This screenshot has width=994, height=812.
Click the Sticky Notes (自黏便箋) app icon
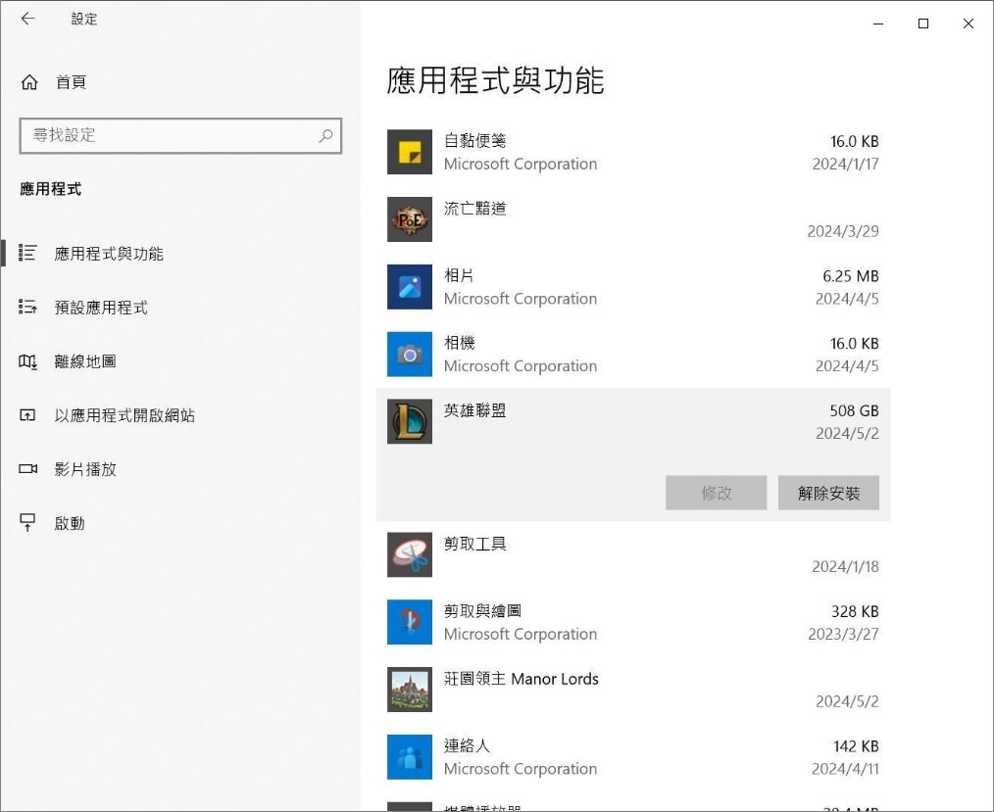410,152
